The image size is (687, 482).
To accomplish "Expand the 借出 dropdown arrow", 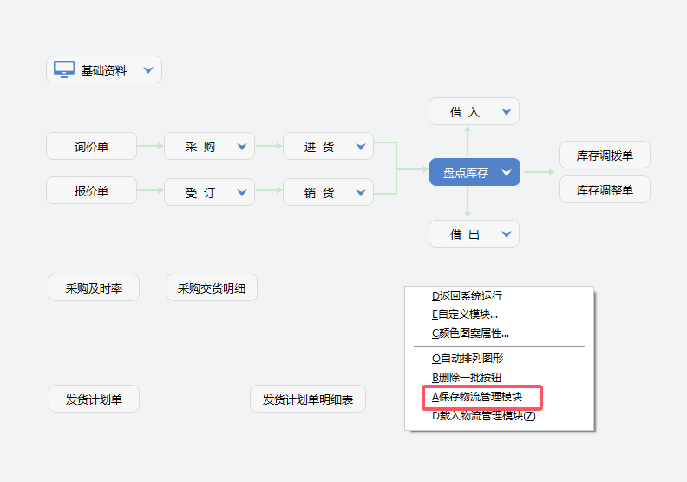I will (507, 234).
